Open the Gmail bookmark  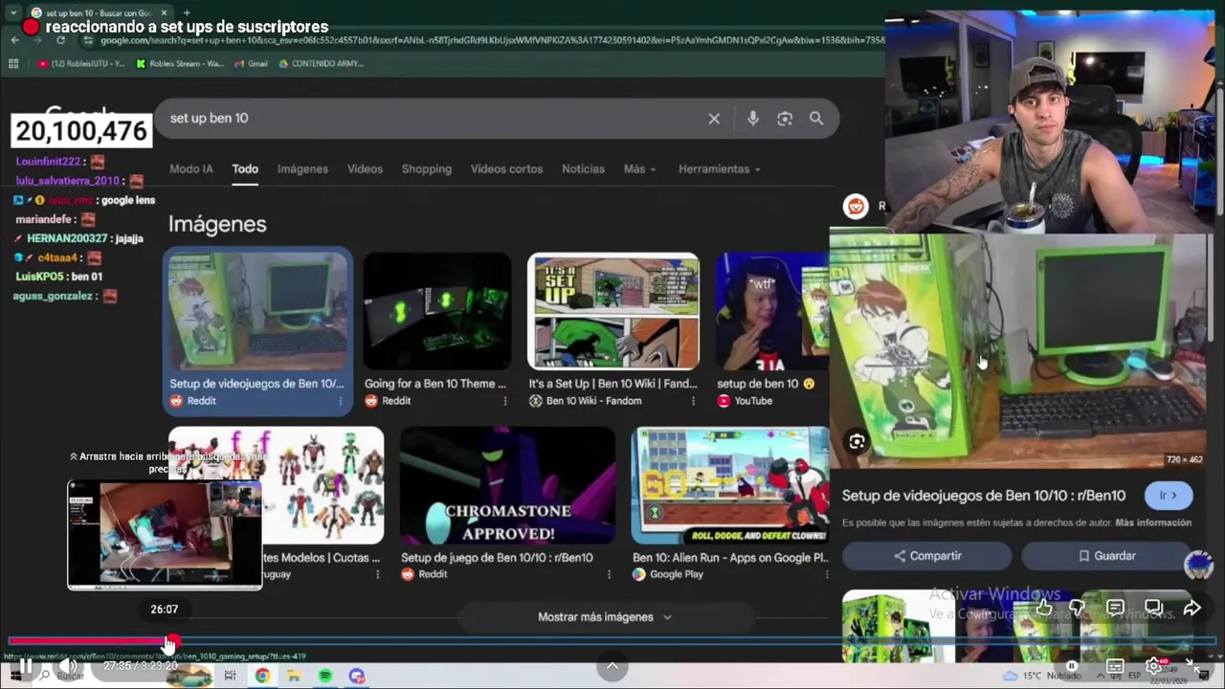[250, 63]
